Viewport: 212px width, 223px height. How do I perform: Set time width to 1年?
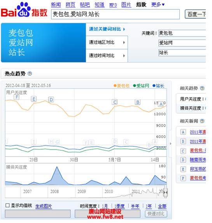pyautogui.click(x=149, y=206)
